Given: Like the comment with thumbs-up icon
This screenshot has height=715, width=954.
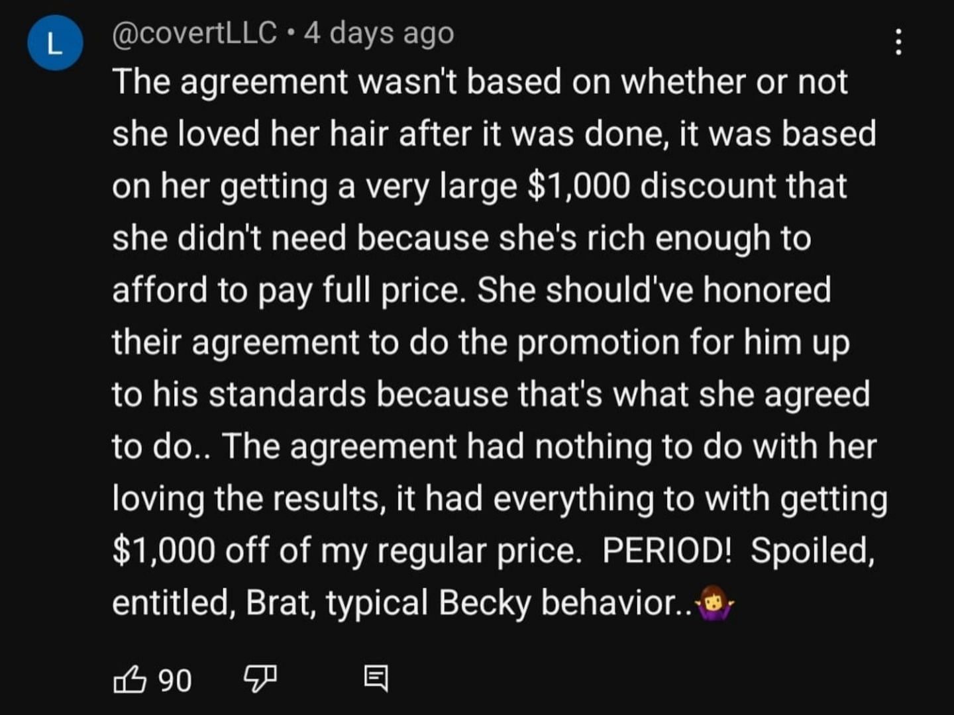Looking at the screenshot, I should tap(130, 679).
